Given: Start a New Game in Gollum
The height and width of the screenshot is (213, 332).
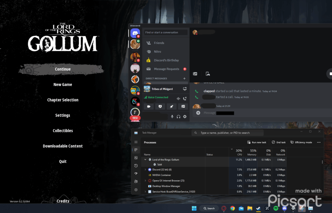Looking at the screenshot, I should [63, 84].
